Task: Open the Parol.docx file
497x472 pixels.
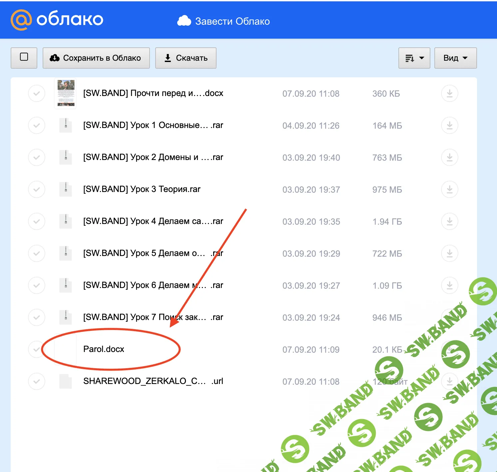Action: tap(104, 349)
